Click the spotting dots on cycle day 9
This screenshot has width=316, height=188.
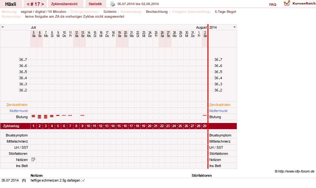coord(82,116)
